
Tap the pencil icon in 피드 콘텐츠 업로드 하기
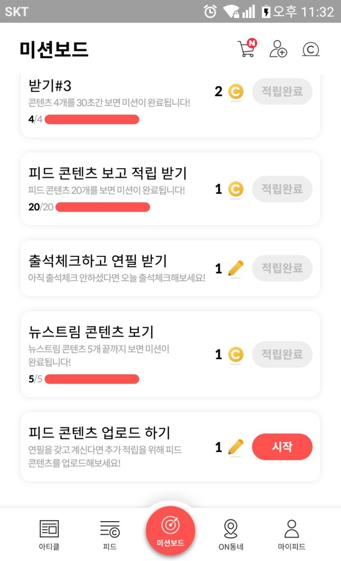click(235, 447)
